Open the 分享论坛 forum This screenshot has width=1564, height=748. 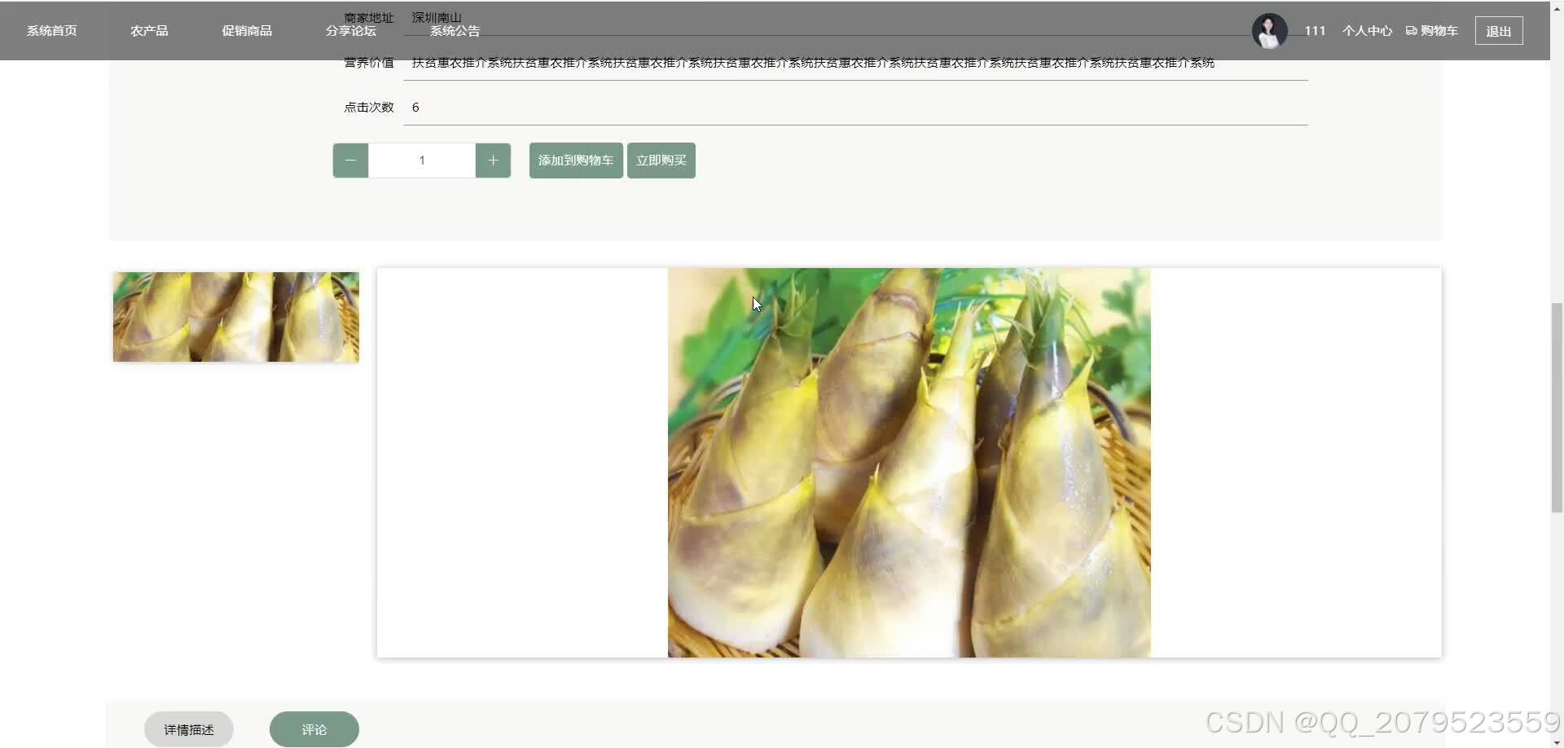point(351,31)
